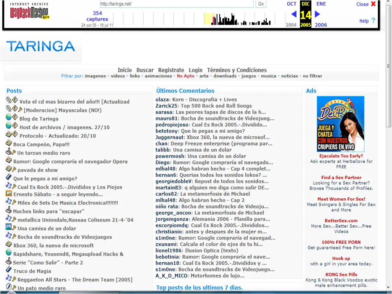
Task: Click the page vertical scrollbar thumb
Action: coord(389,66)
